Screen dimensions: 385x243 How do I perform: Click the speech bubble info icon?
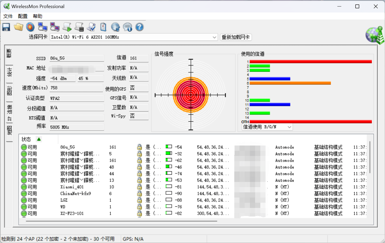(x=128, y=27)
